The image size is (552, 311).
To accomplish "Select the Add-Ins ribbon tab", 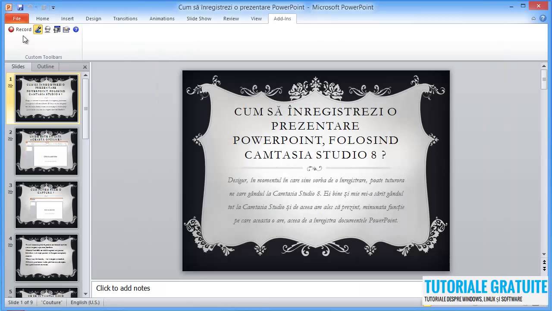I will point(282,19).
